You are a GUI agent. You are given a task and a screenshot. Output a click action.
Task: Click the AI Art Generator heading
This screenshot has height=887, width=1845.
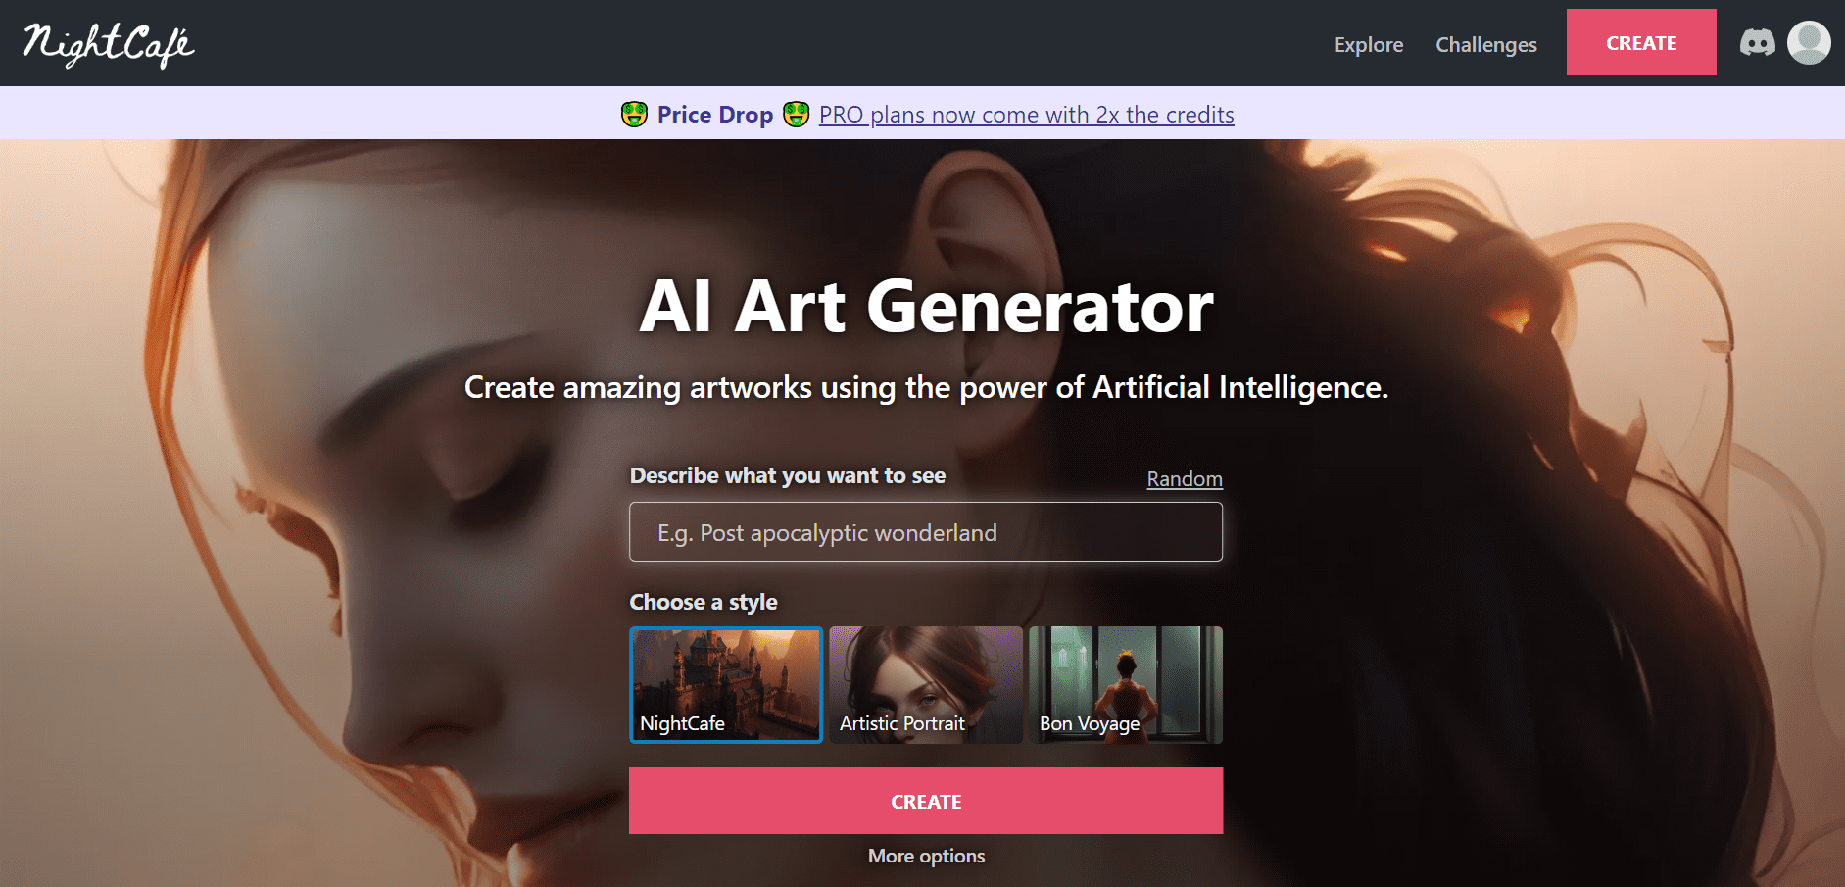(x=926, y=306)
